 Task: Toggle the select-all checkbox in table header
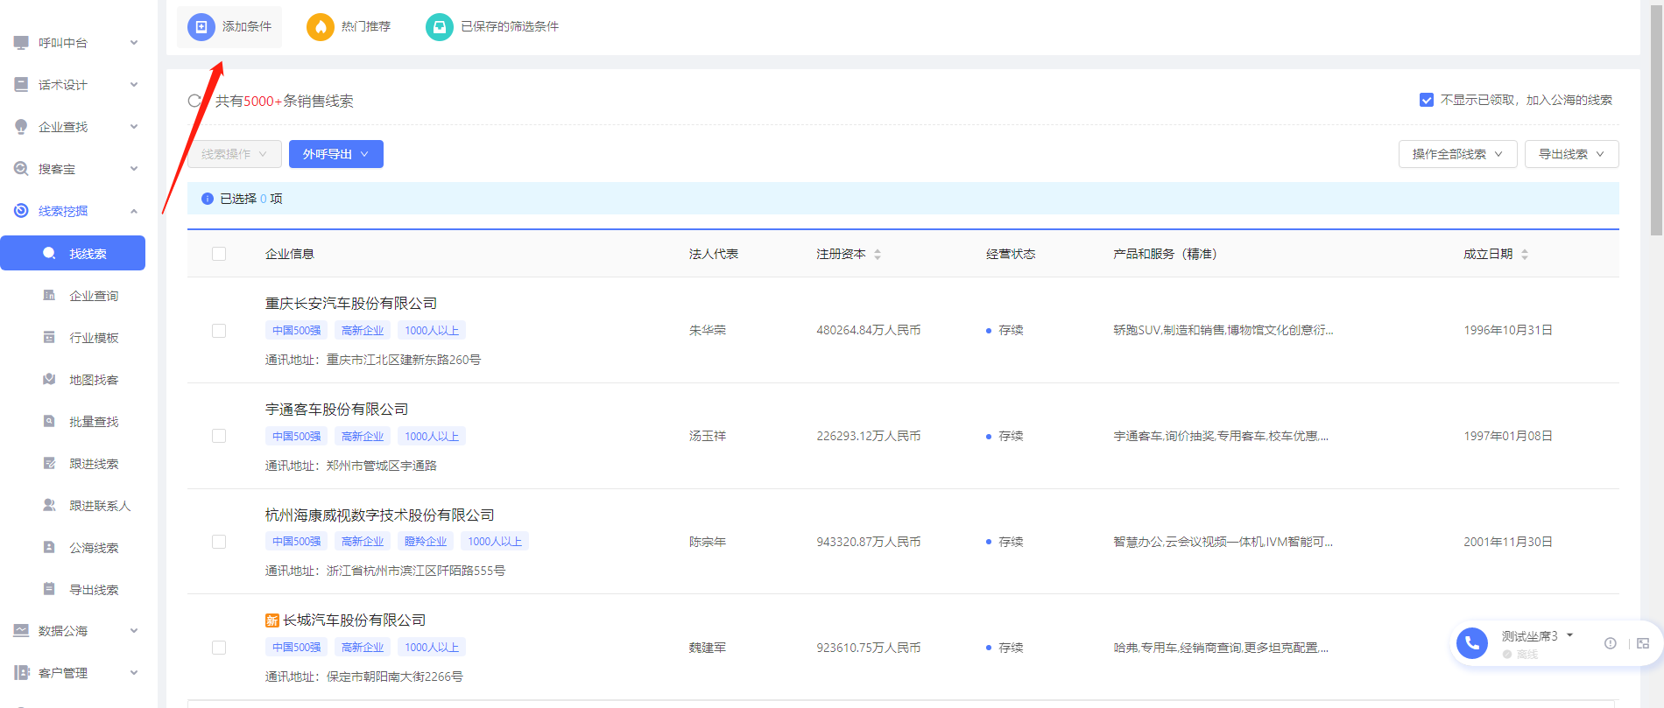(219, 254)
